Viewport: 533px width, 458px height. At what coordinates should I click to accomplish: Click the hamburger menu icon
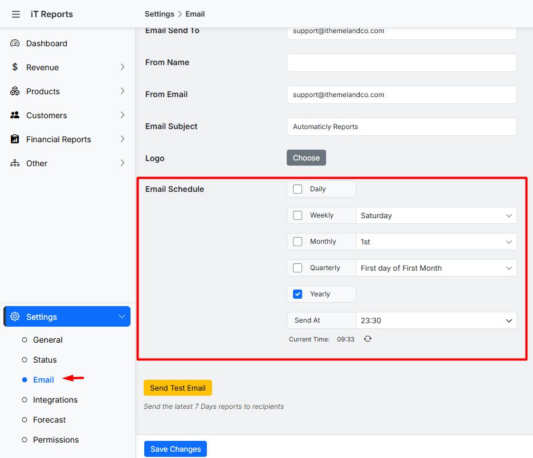pos(15,14)
